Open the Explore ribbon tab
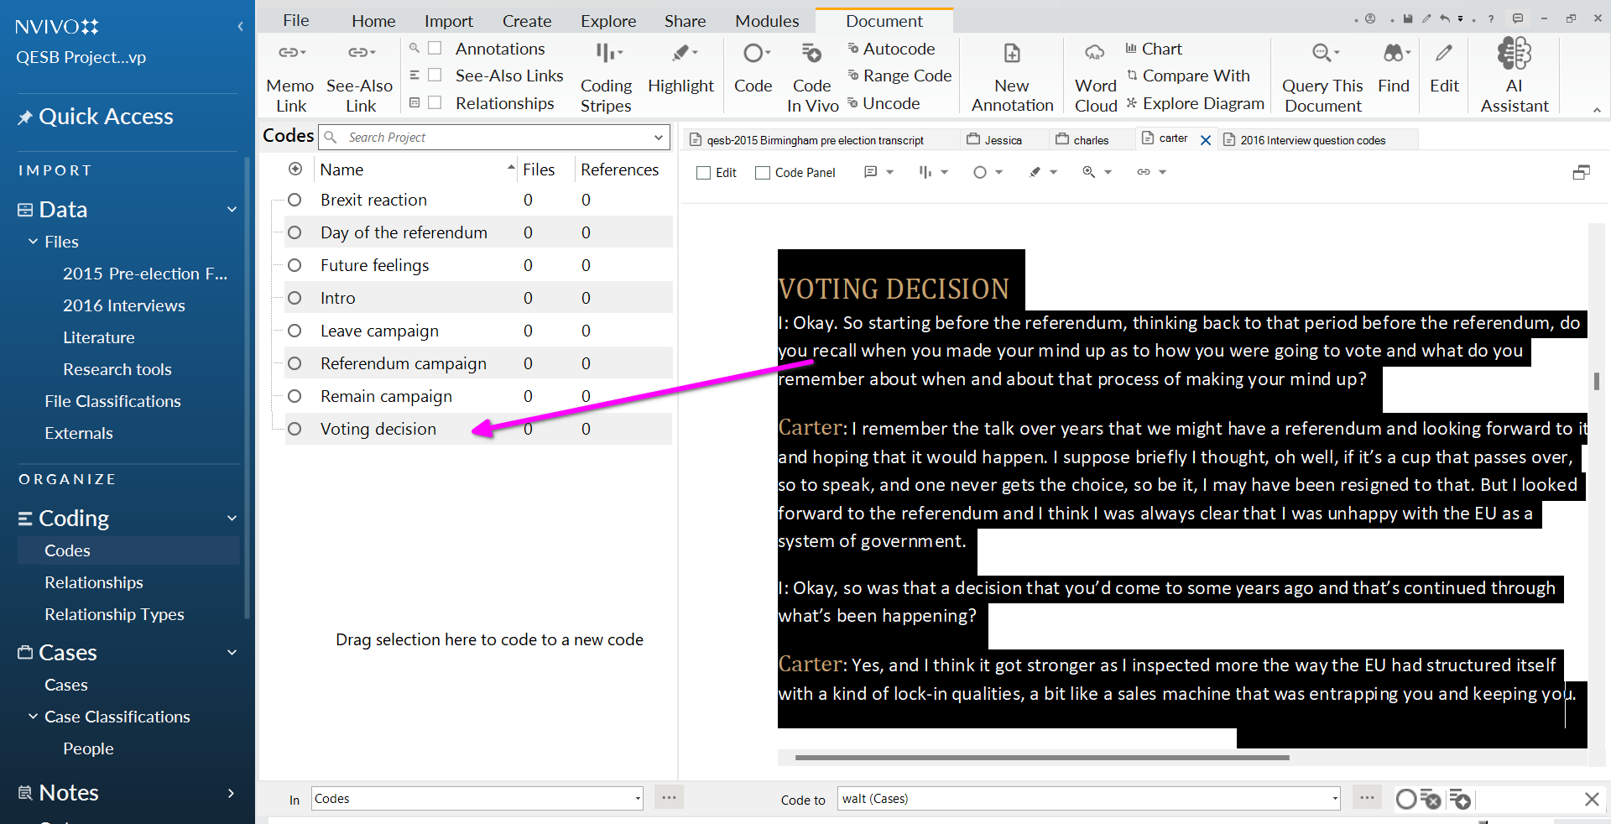The width and height of the screenshot is (1611, 824). click(608, 21)
